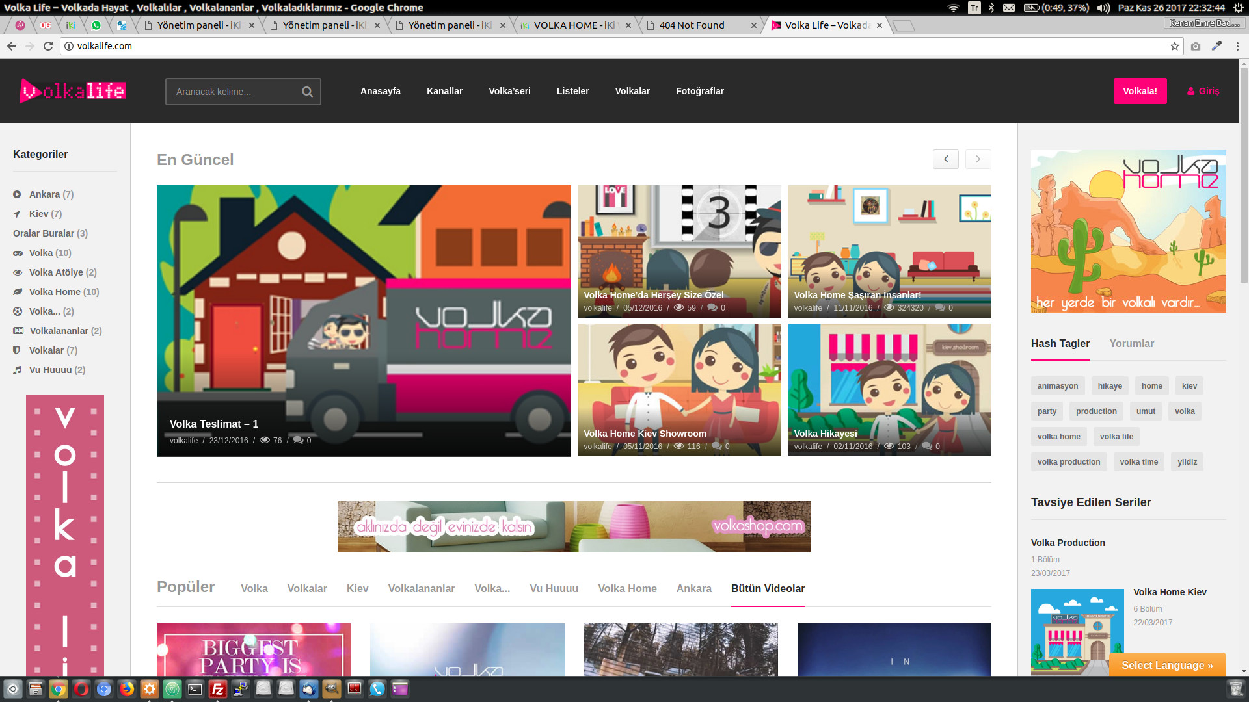
Task: Open the pinned WhatsApp tab
Action: 96,25
